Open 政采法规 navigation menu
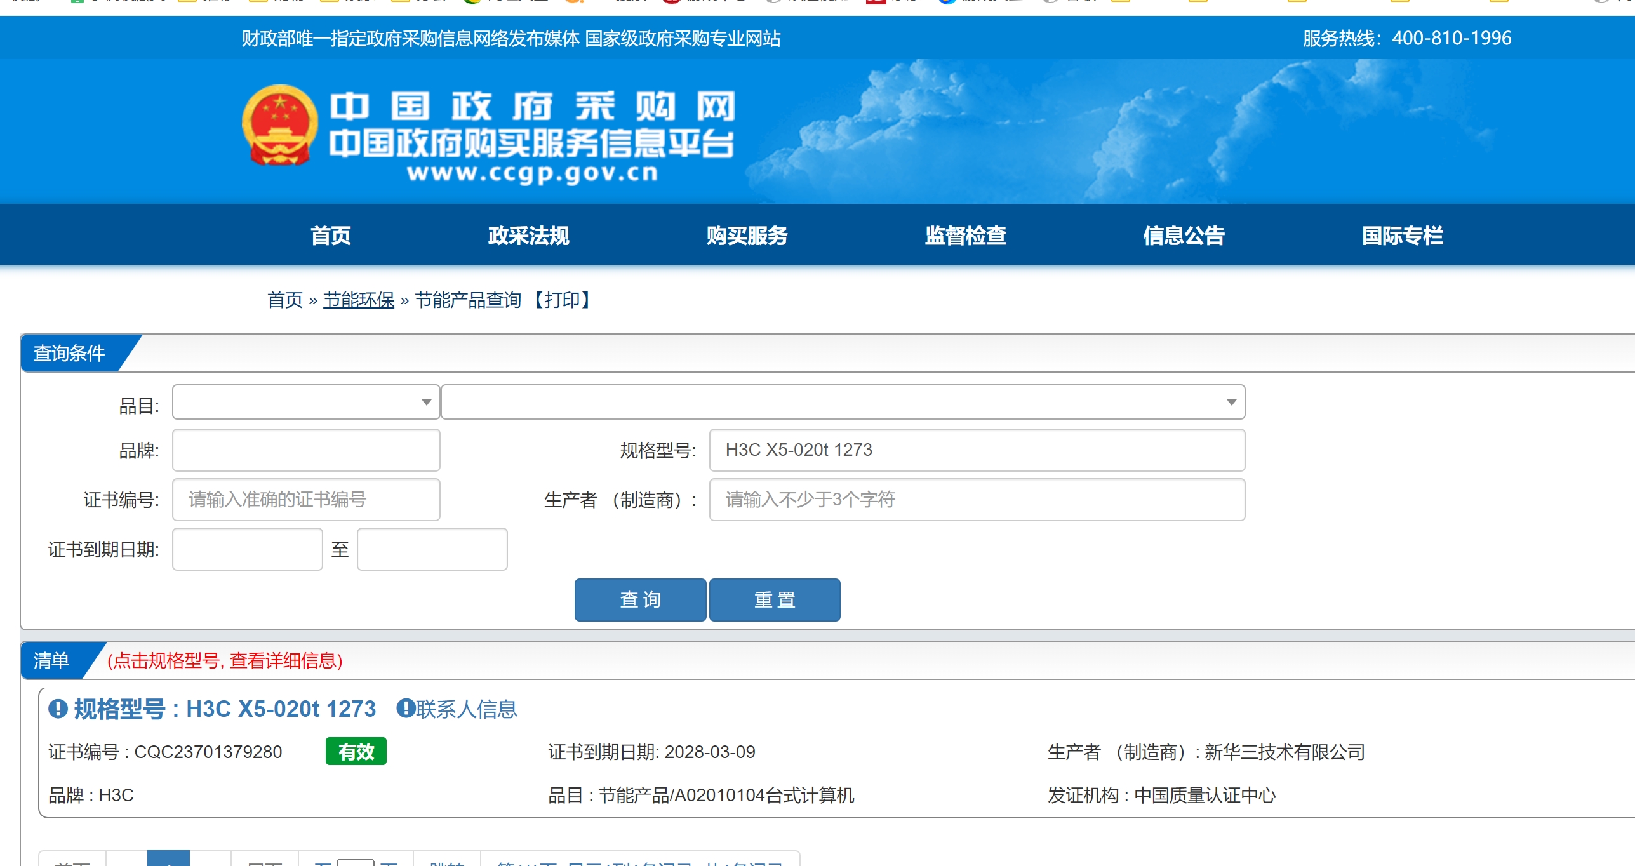 coord(528,236)
